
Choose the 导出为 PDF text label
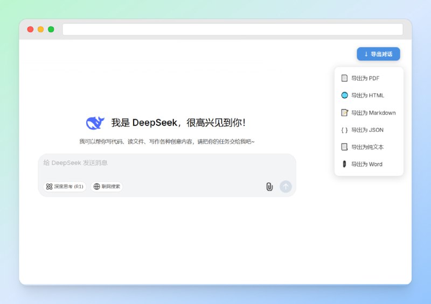coord(365,78)
